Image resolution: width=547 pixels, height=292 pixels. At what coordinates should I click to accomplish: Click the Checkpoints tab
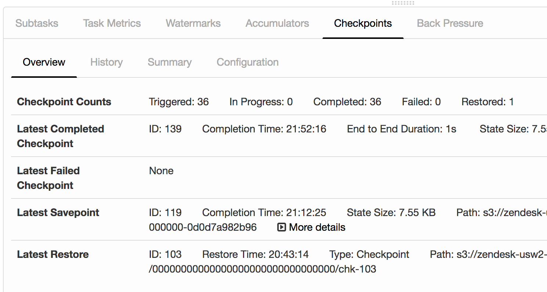tap(363, 23)
